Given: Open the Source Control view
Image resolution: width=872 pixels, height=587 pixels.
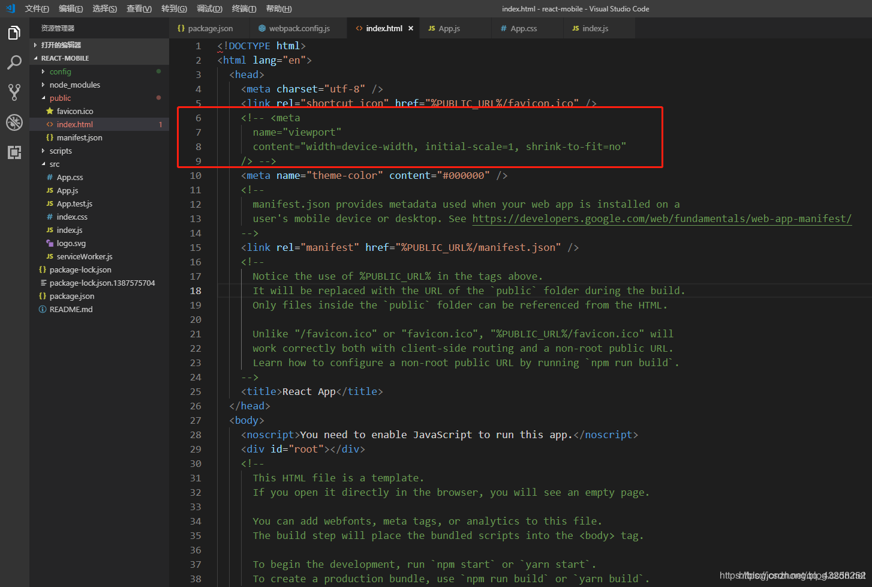Looking at the screenshot, I should [14, 92].
